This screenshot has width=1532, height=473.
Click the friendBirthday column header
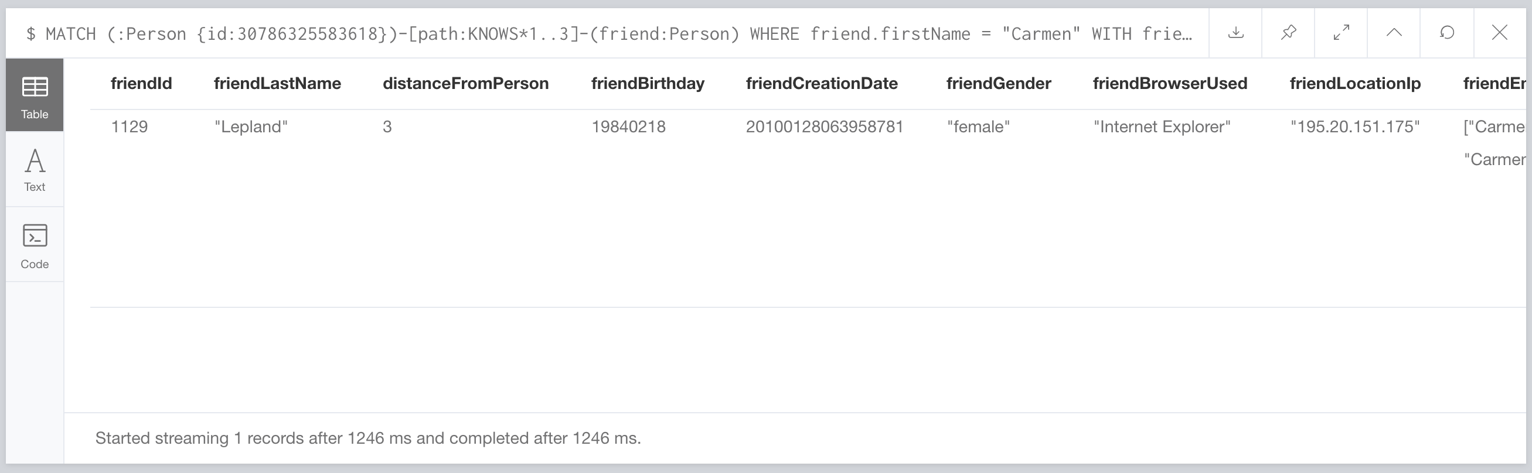coord(647,83)
